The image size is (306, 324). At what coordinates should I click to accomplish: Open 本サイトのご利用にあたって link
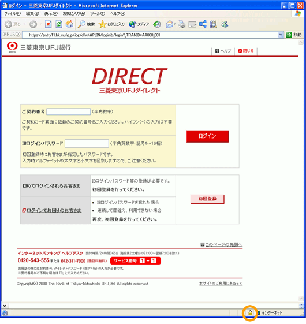pyautogui.click(x=221, y=284)
